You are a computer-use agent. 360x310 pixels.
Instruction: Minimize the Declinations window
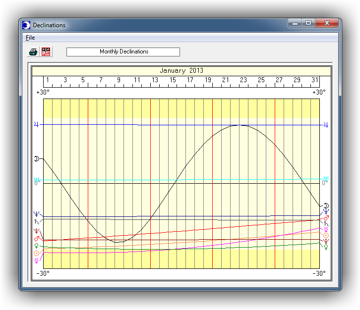click(295, 23)
